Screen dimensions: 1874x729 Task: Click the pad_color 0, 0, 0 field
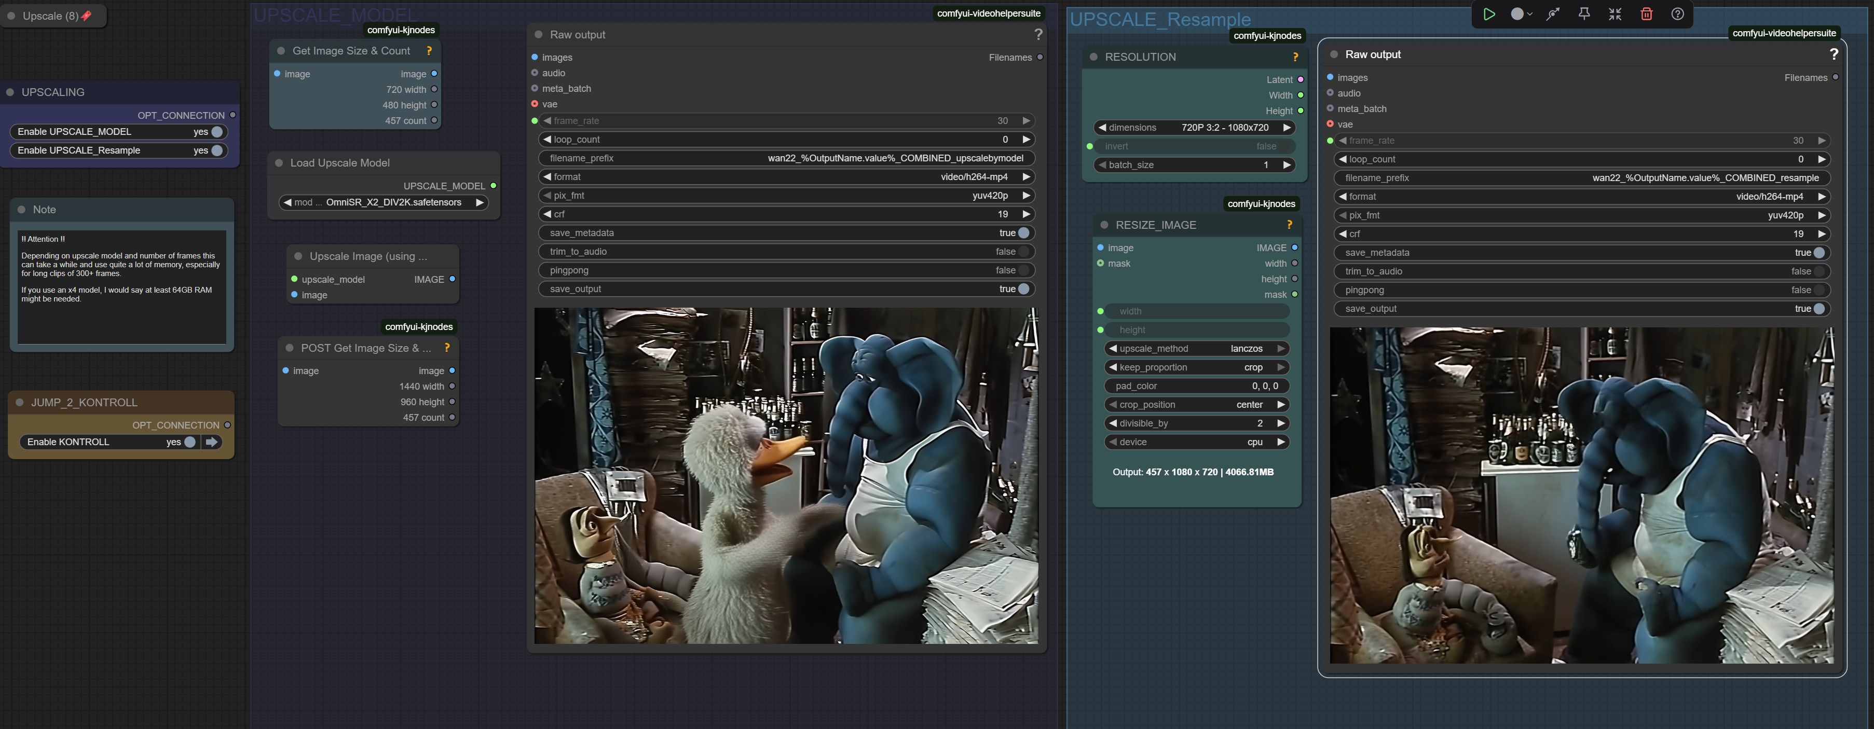(x=1197, y=387)
